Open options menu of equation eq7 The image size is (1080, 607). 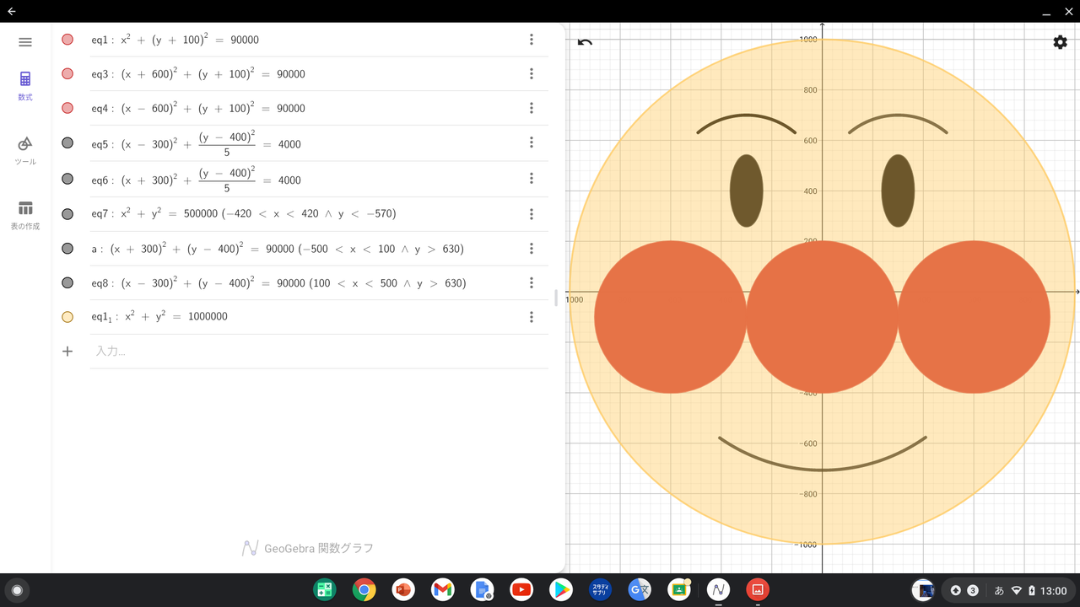532,213
